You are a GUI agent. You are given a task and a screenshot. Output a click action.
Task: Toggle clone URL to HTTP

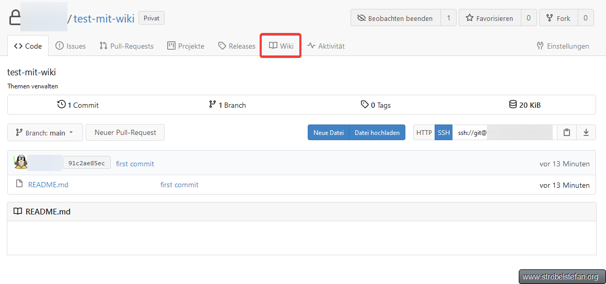tap(424, 133)
